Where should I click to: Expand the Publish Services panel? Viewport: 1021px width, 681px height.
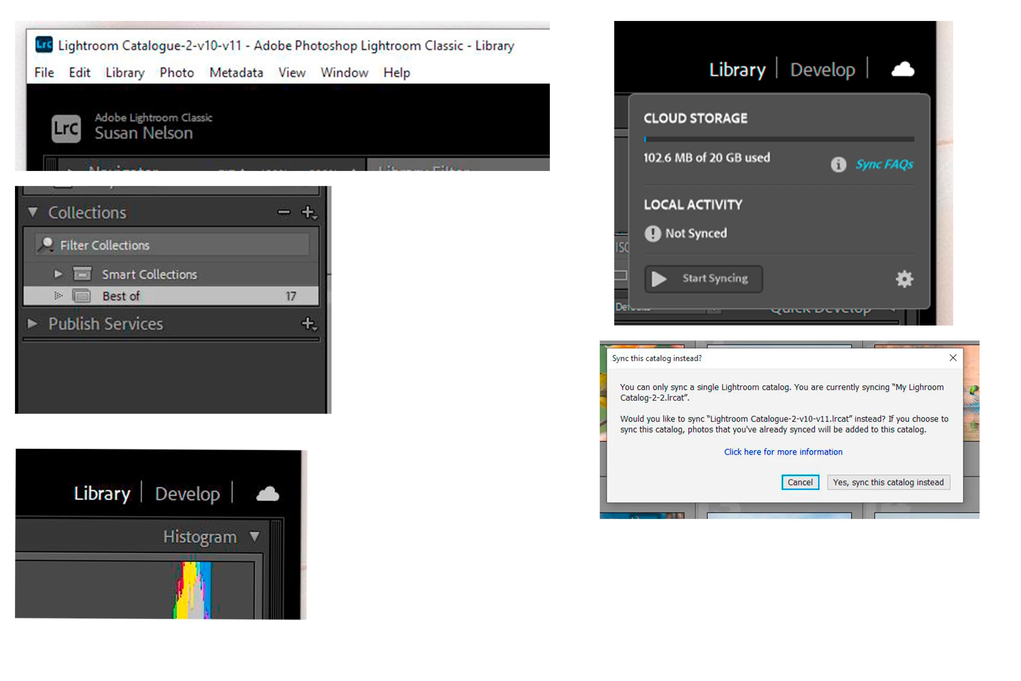32,324
